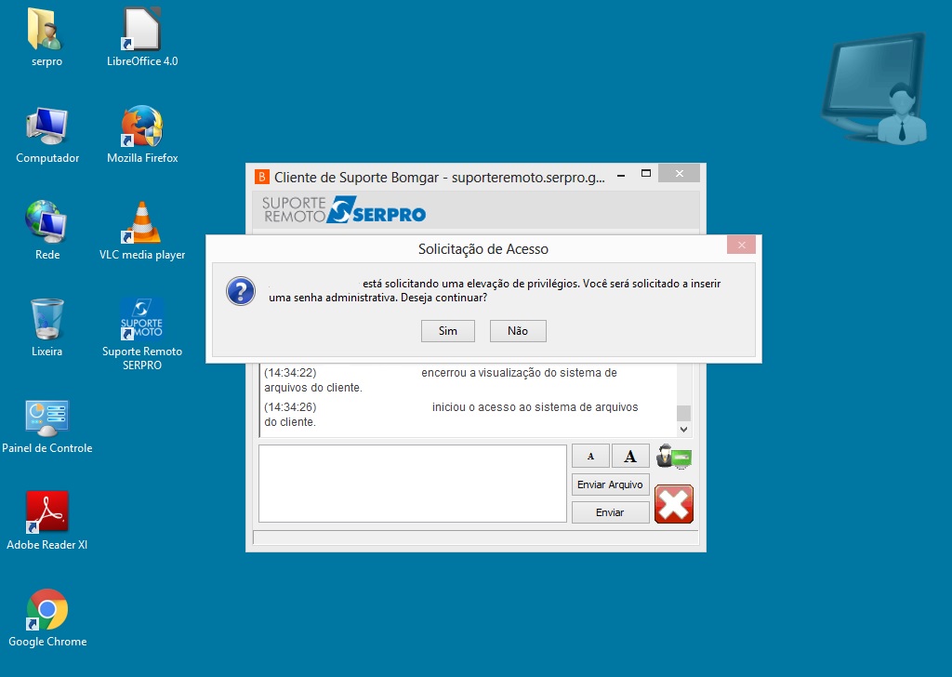
Task: Close the Solicitação de Acesso dialog
Action: [741, 246]
